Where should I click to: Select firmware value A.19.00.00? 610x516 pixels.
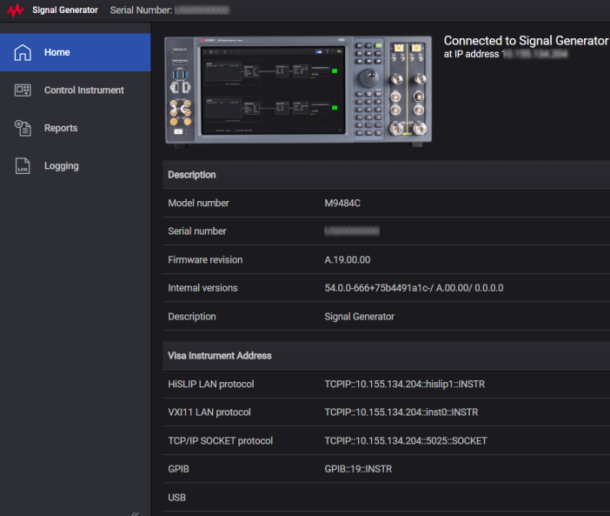pos(348,260)
